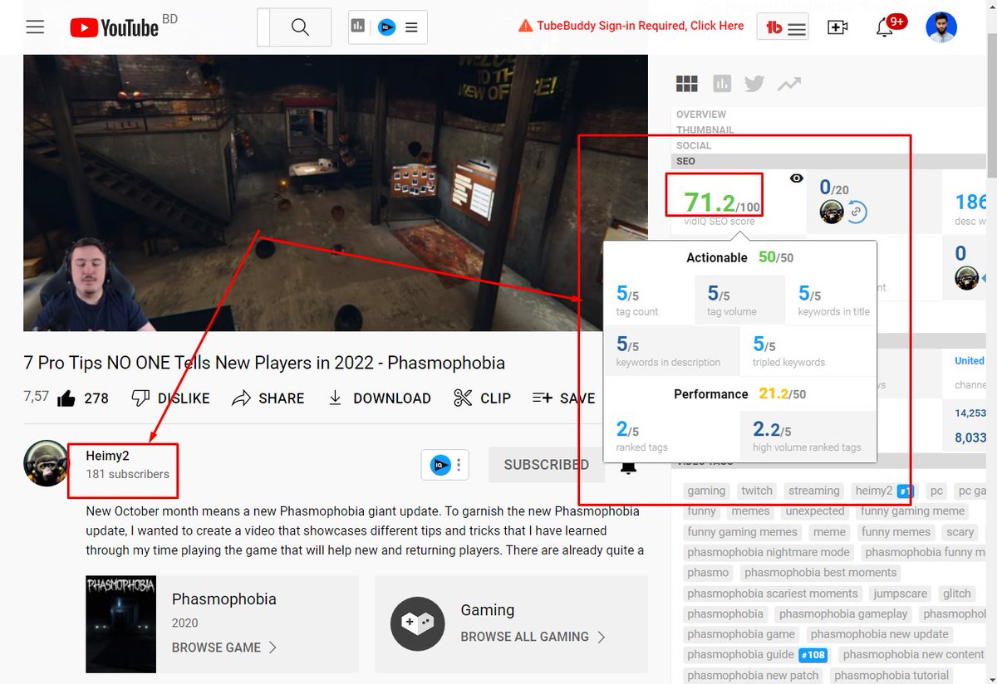Toggle the eye visibility icon in SEO card
Image resolution: width=997 pixels, height=684 pixels.
tap(797, 178)
